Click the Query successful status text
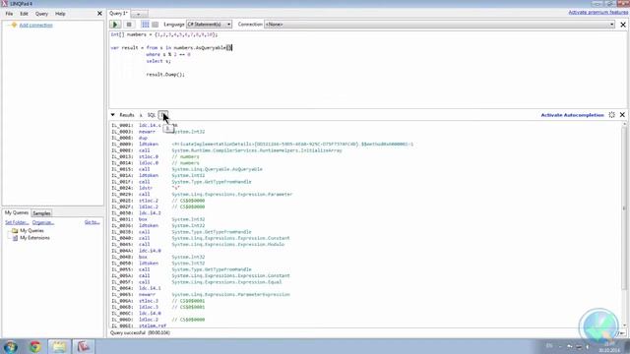The width and height of the screenshot is (630, 354). pos(140,332)
